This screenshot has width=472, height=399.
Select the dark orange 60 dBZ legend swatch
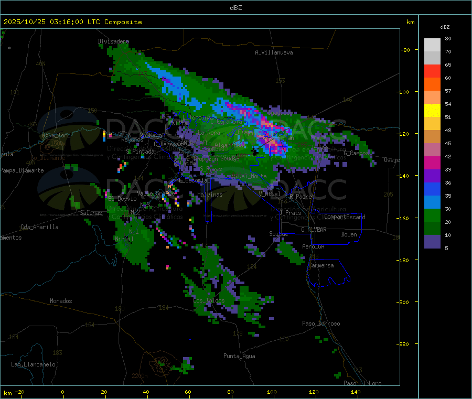[x=432, y=84]
